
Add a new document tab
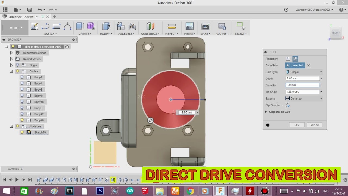[54, 17]
